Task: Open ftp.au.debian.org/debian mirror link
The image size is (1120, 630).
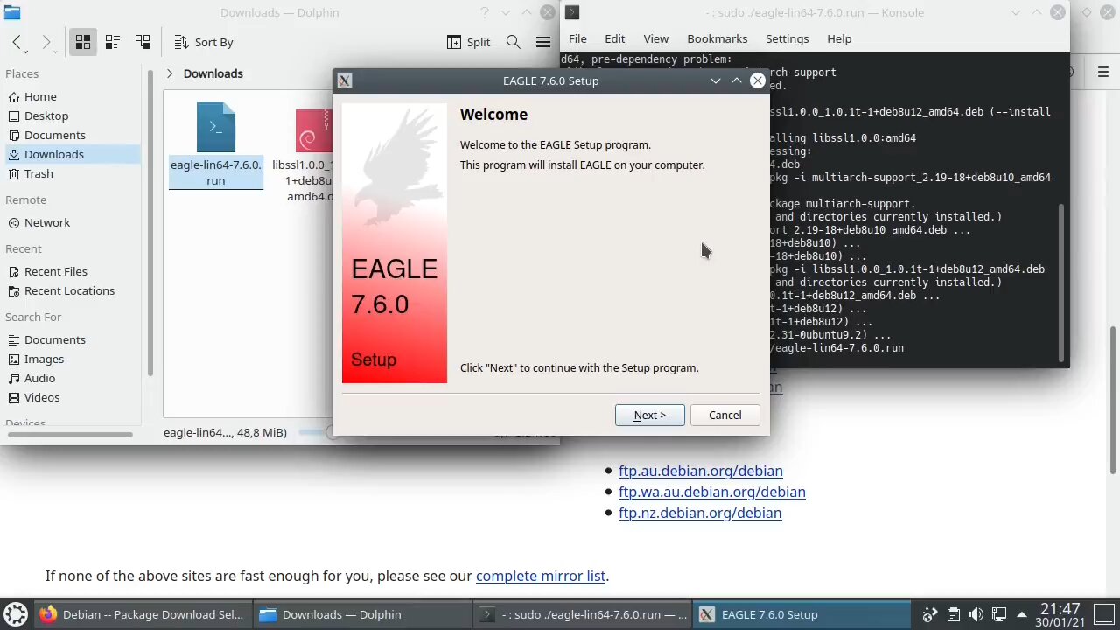Action: (700, 471)
